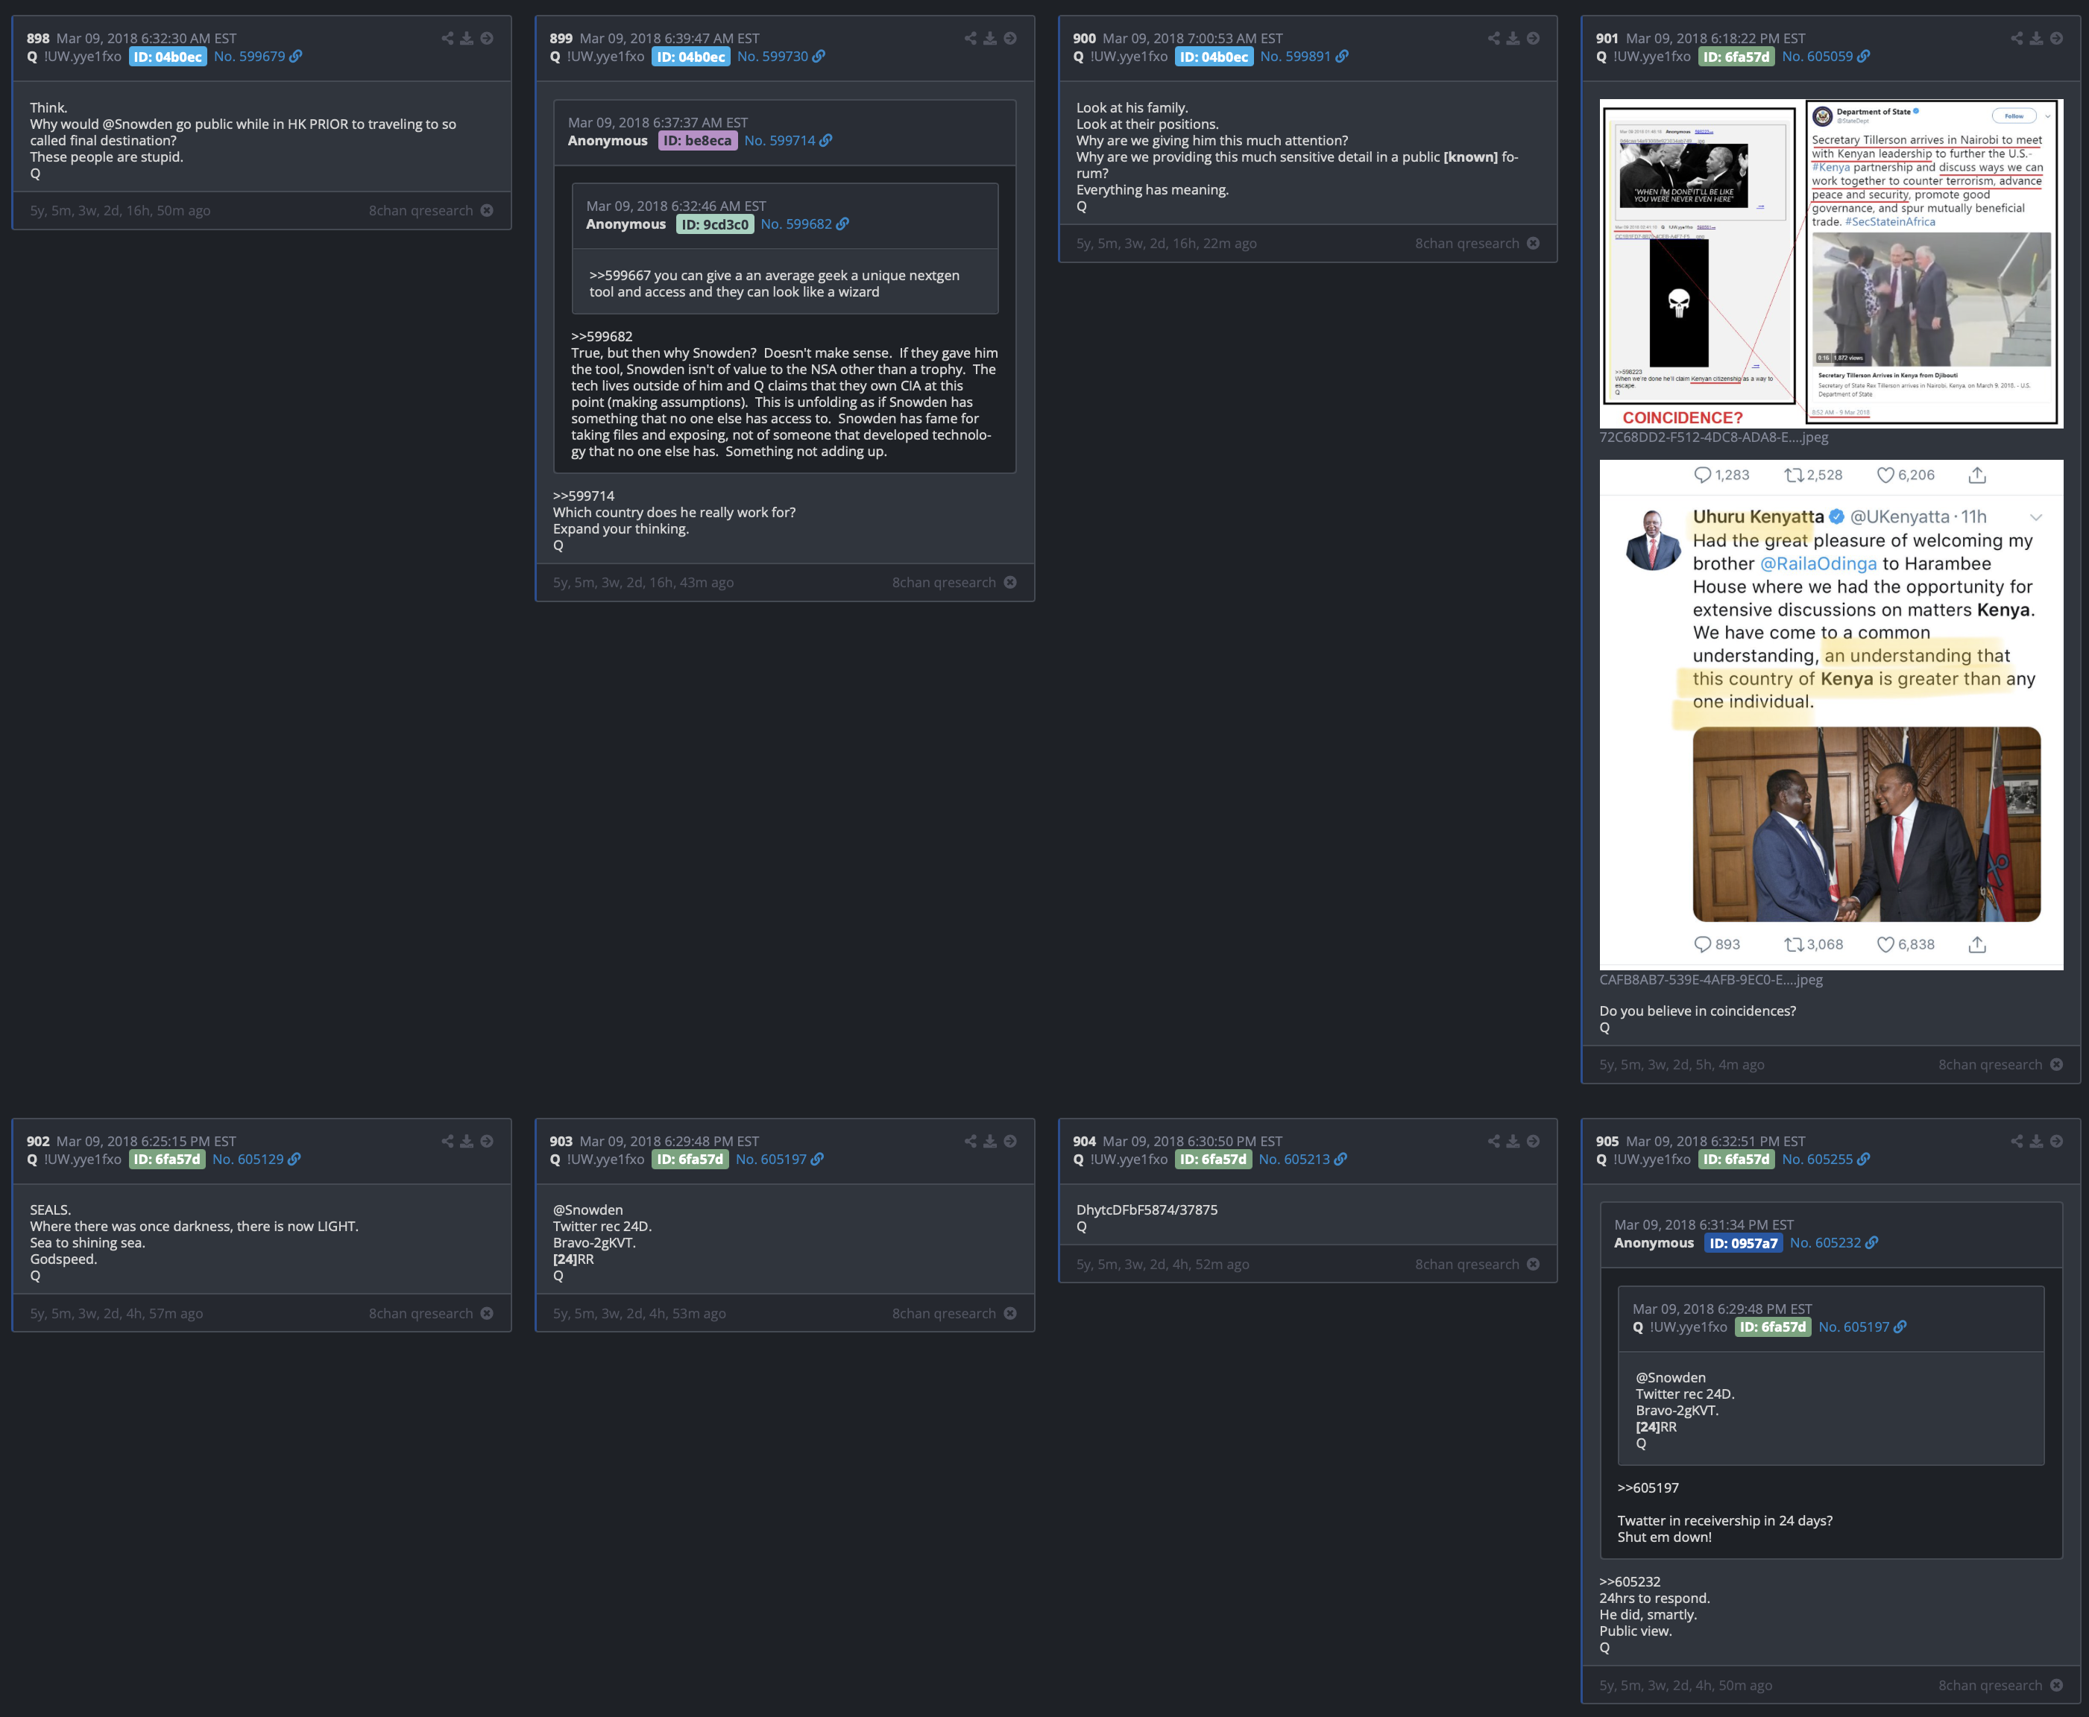Click arrow-circle icon on post 900
Screen dimensions: 2089x1717
(1533, 39)
